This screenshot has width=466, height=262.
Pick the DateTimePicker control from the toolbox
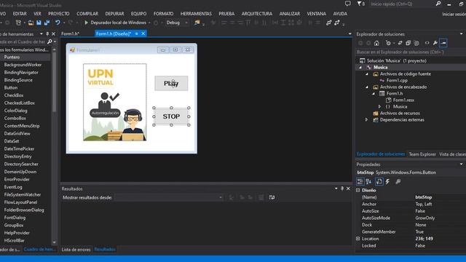coord(19,148)
